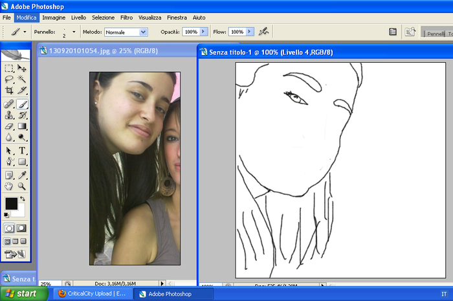Expand the Opacità slider arrow

point(204,31)
